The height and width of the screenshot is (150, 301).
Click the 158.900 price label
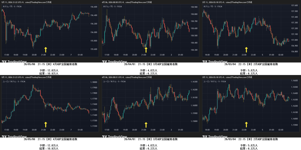point(194,7)
